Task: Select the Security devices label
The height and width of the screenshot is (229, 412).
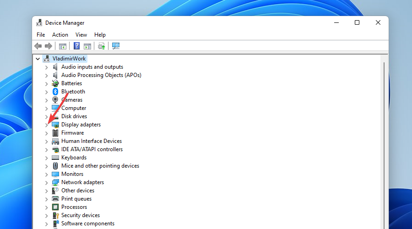Action: click(81, 215)
